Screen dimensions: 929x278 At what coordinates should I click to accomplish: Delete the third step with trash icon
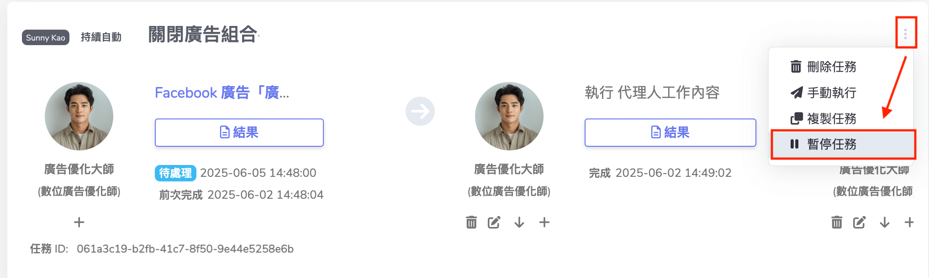point(837,222)
